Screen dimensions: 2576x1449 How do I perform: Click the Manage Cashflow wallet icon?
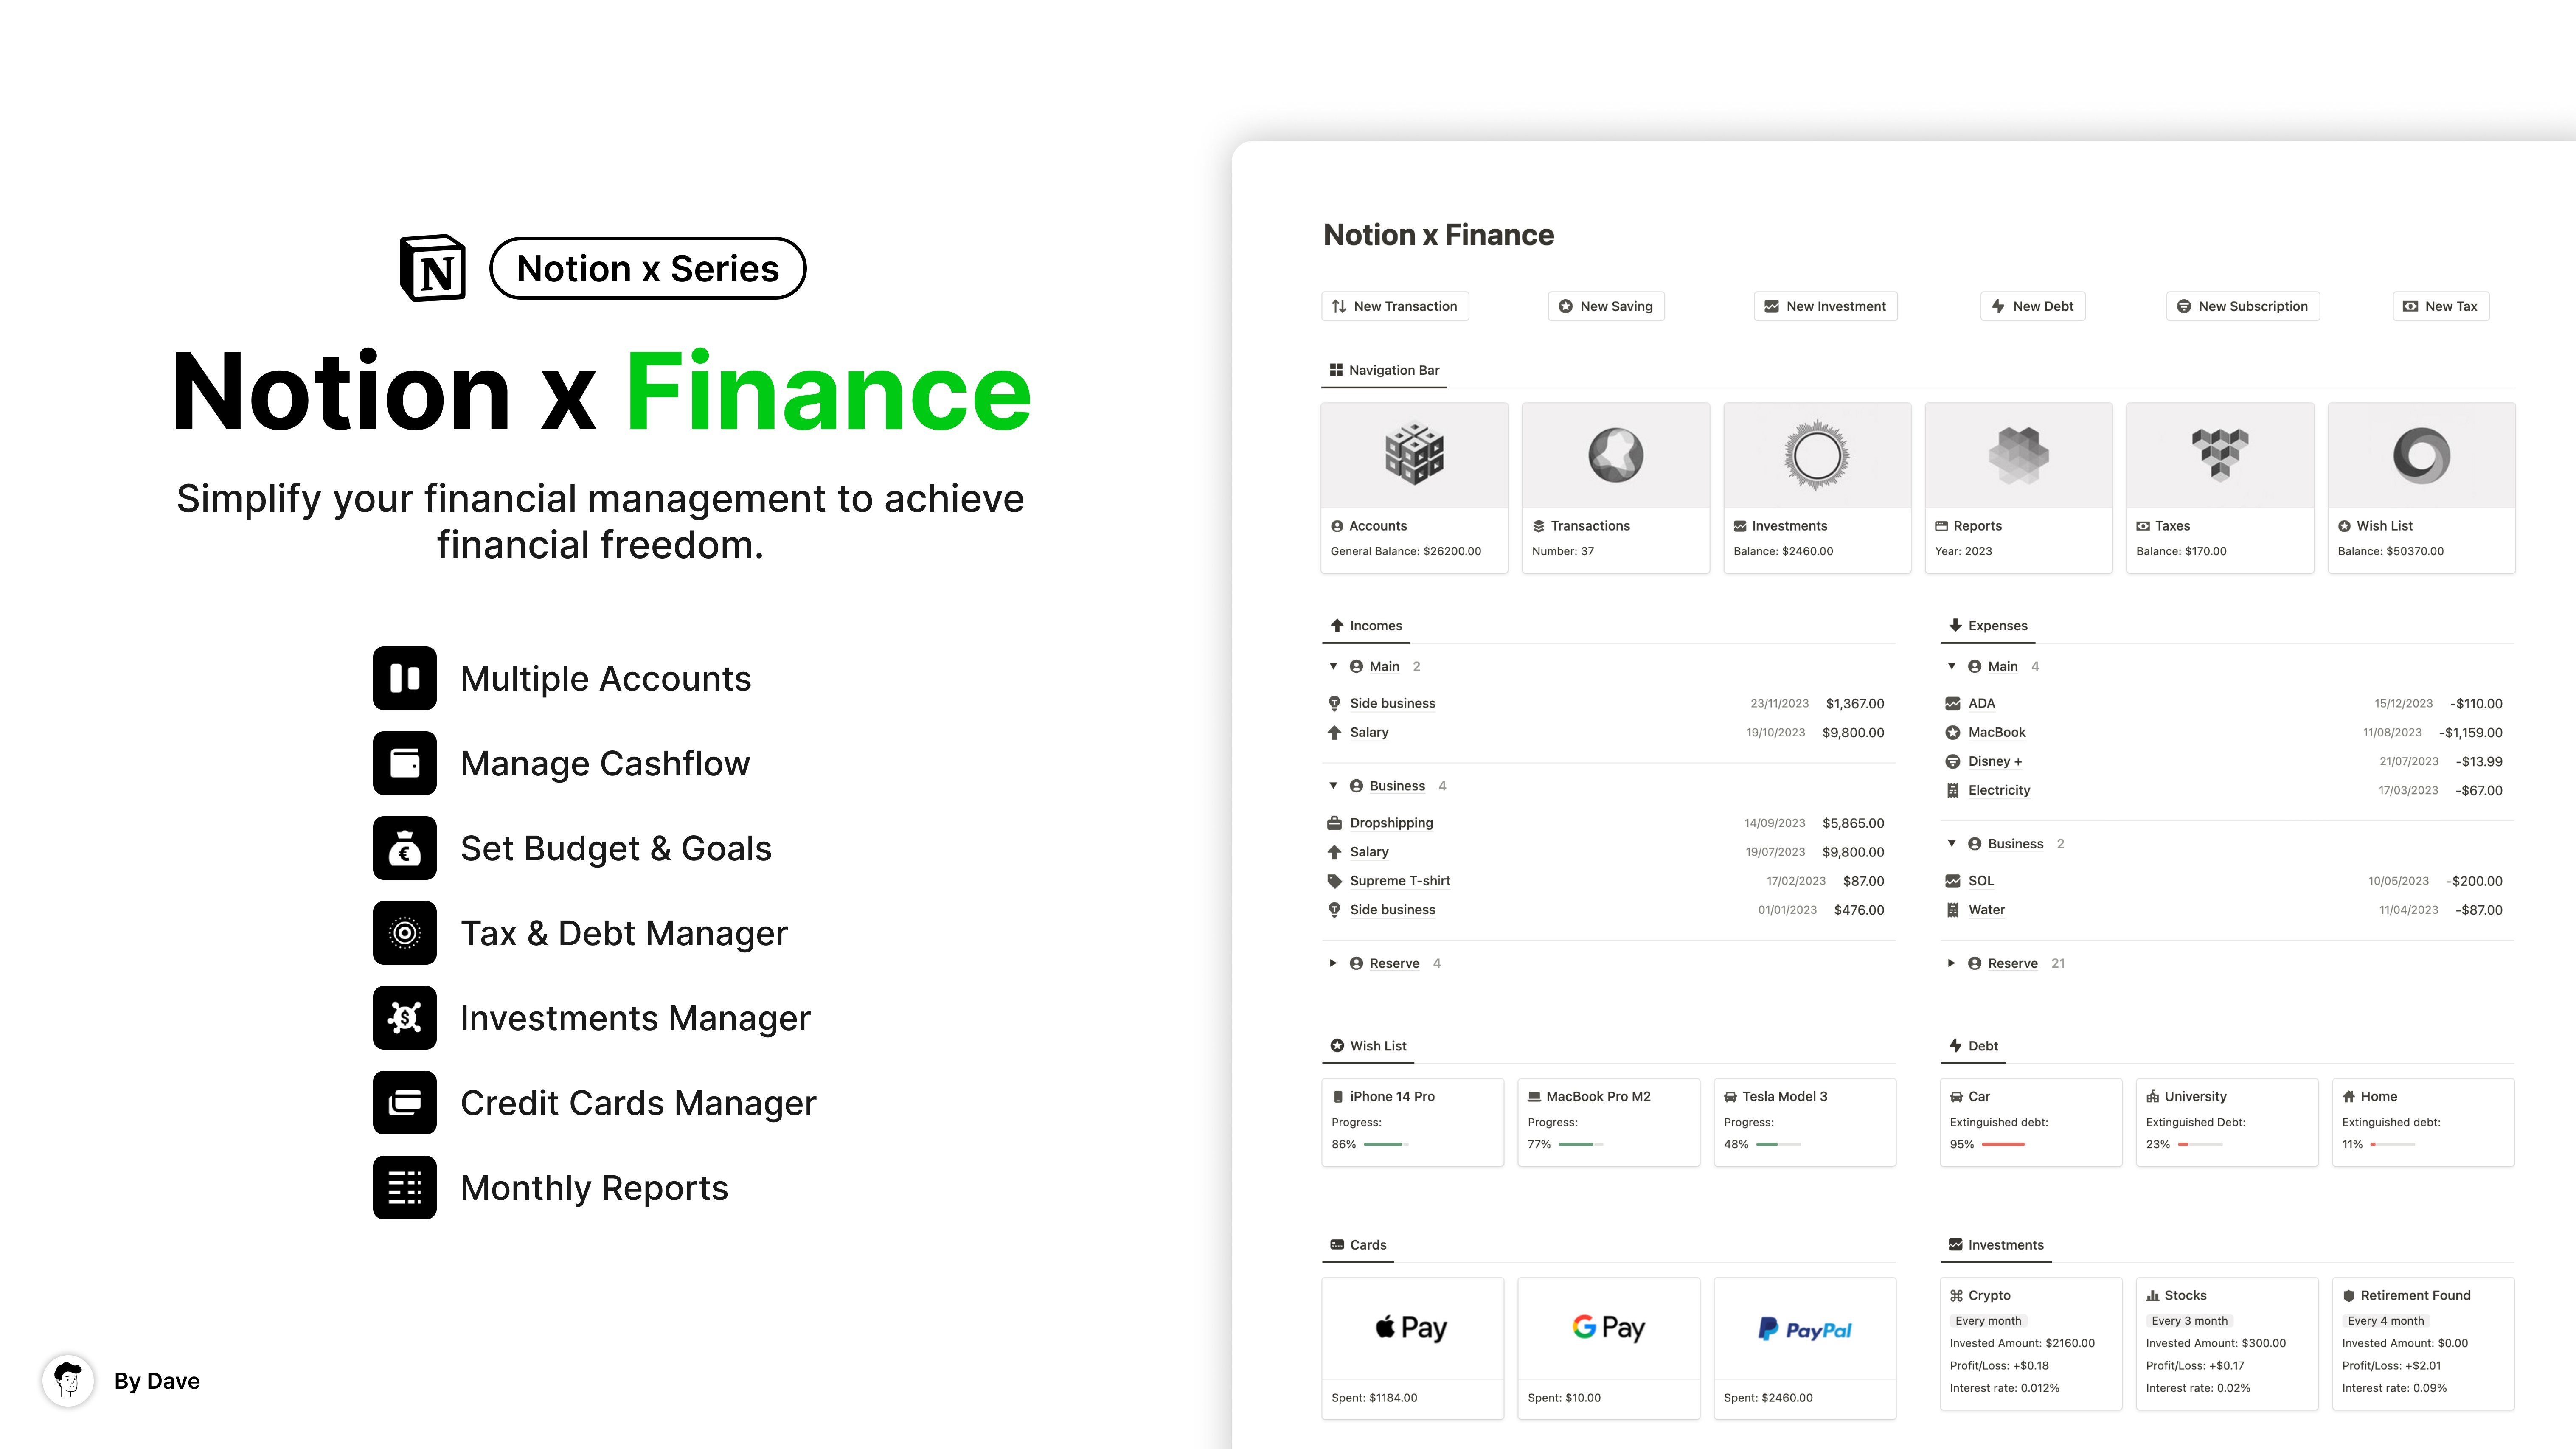pyautogui.click(x=405, y=763)
